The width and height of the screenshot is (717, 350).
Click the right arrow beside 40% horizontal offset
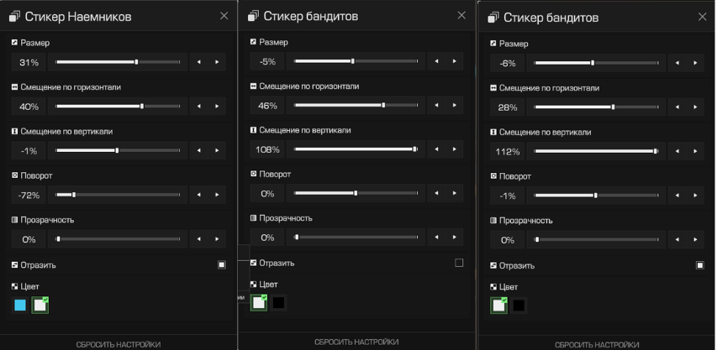[x=217, y=107]
